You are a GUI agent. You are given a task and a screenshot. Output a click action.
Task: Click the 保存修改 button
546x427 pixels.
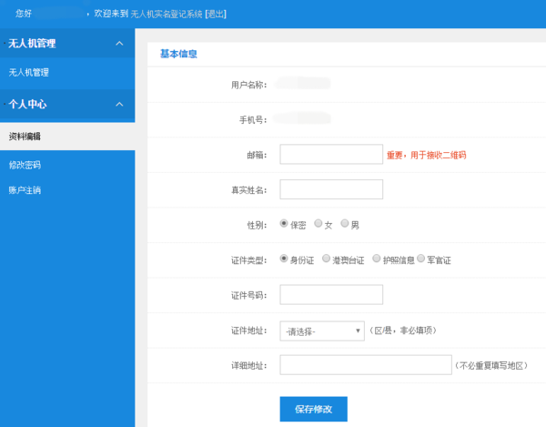313,409
